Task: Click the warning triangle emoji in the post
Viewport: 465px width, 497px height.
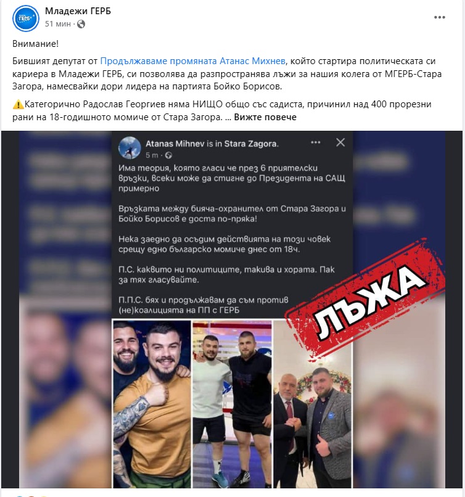Action: [x=18, y=104]
